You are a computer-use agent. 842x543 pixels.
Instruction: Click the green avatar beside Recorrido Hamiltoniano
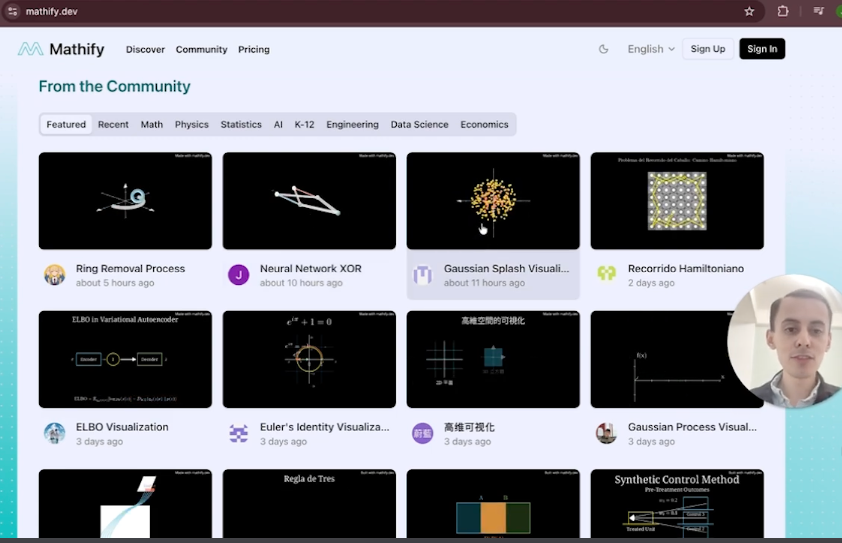coord(606,273)
